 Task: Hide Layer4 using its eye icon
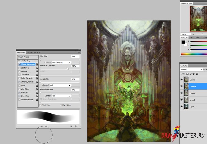[182, 86]
